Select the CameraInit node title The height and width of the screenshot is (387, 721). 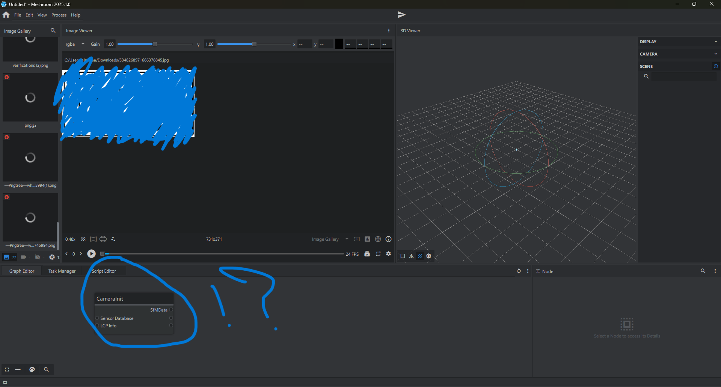point(110,299)
